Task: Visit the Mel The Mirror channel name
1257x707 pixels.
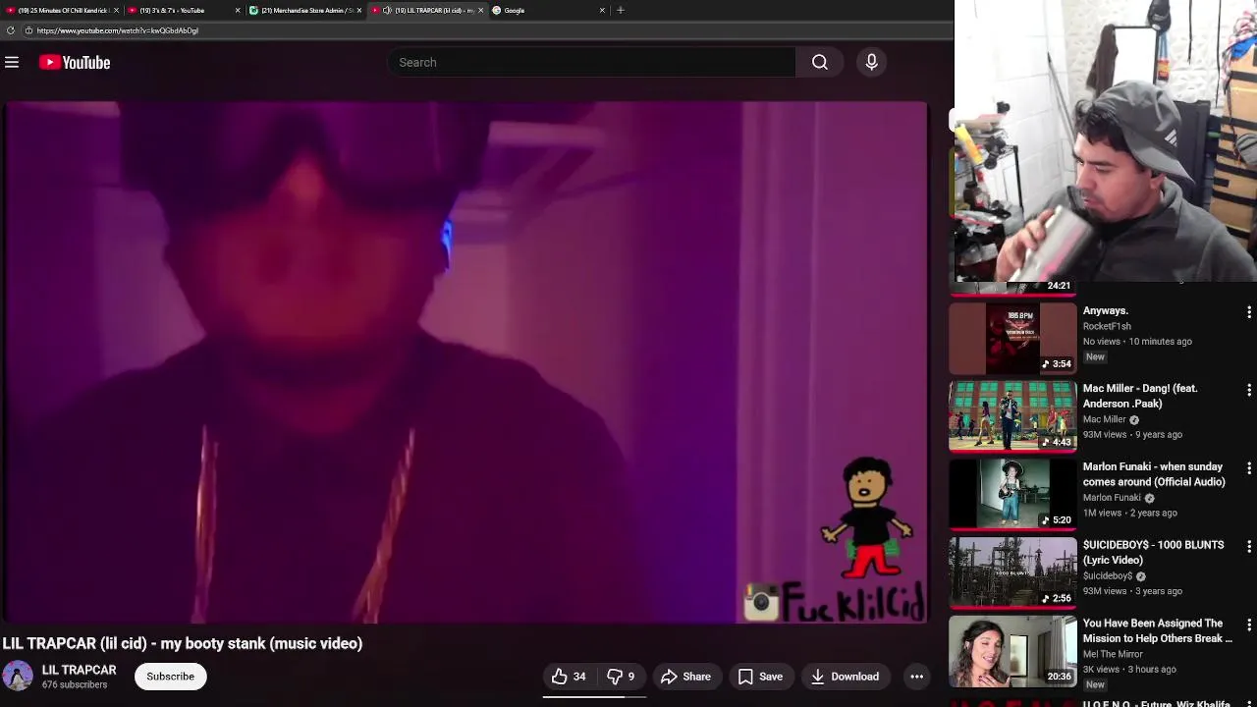Action: click(x=1113, y=654)
